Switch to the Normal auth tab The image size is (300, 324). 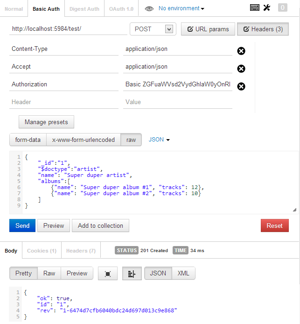14,9
